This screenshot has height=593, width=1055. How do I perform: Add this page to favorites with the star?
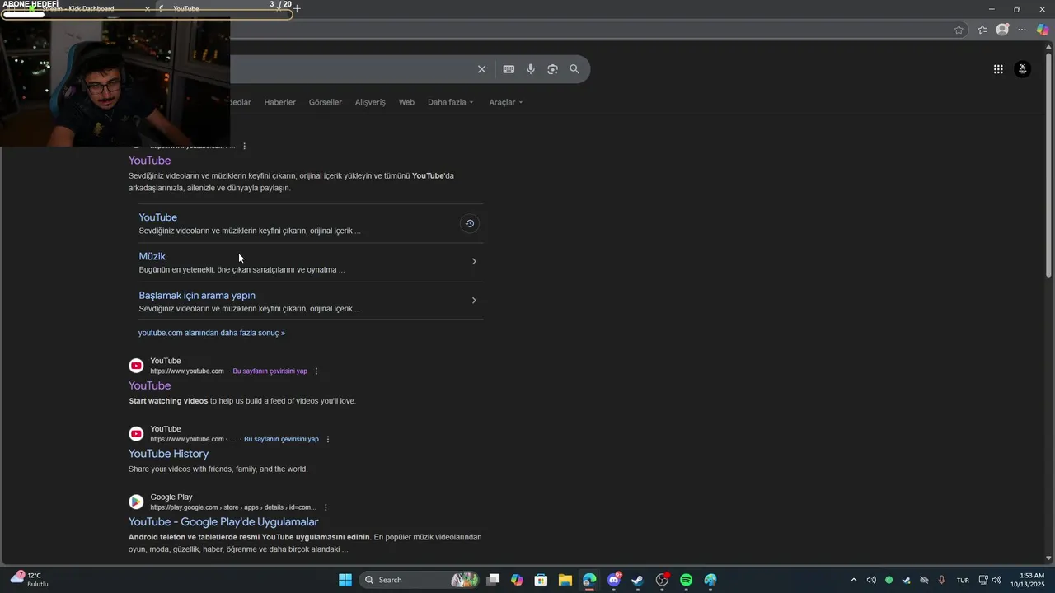point(959,30)
